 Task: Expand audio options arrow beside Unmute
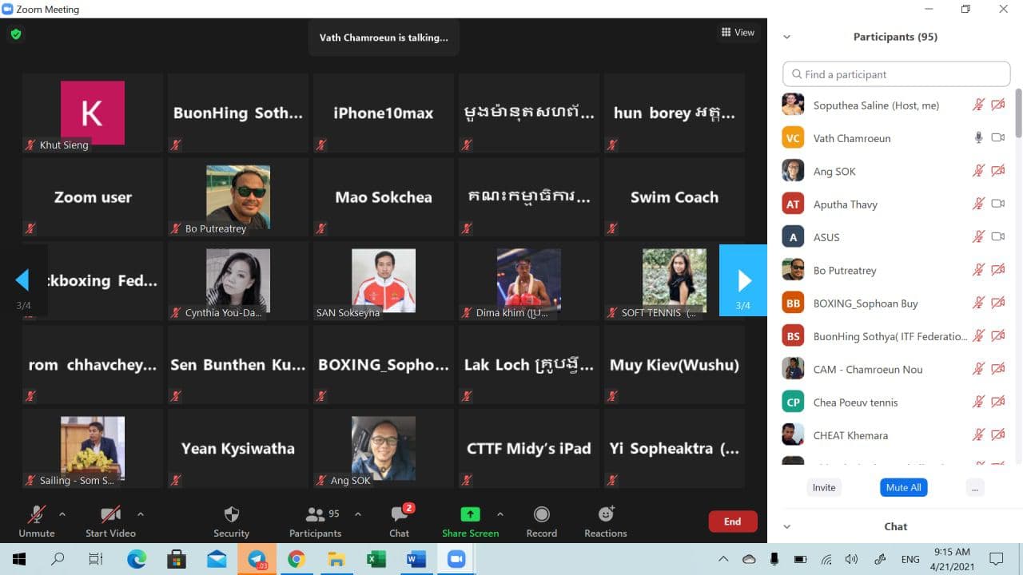(x=62, y=514)
